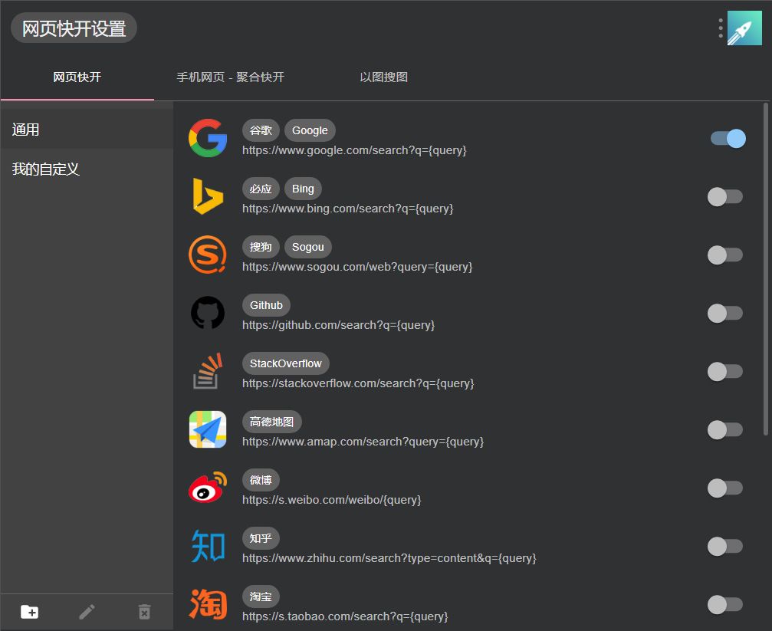Click the 谷歌 tag chip
772x631 pixels.
(261, 130)
